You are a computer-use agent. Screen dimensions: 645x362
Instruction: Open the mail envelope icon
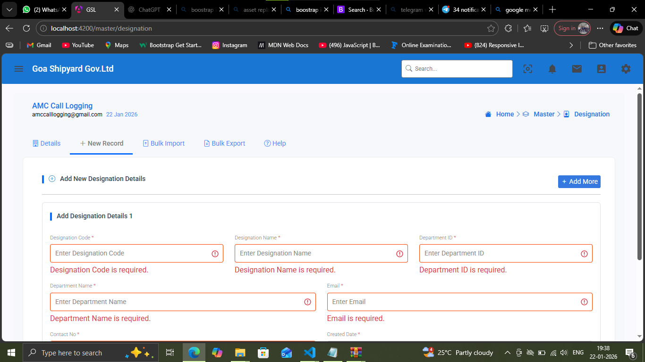[577, 69]
